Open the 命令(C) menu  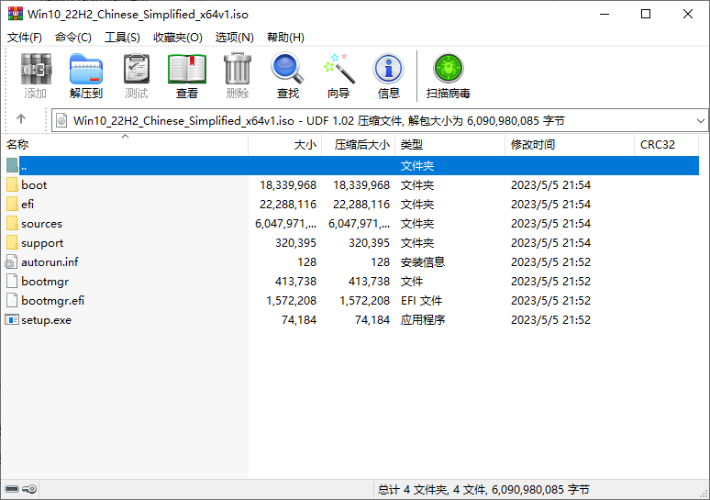pyautogui.click(x=72, y=37)
